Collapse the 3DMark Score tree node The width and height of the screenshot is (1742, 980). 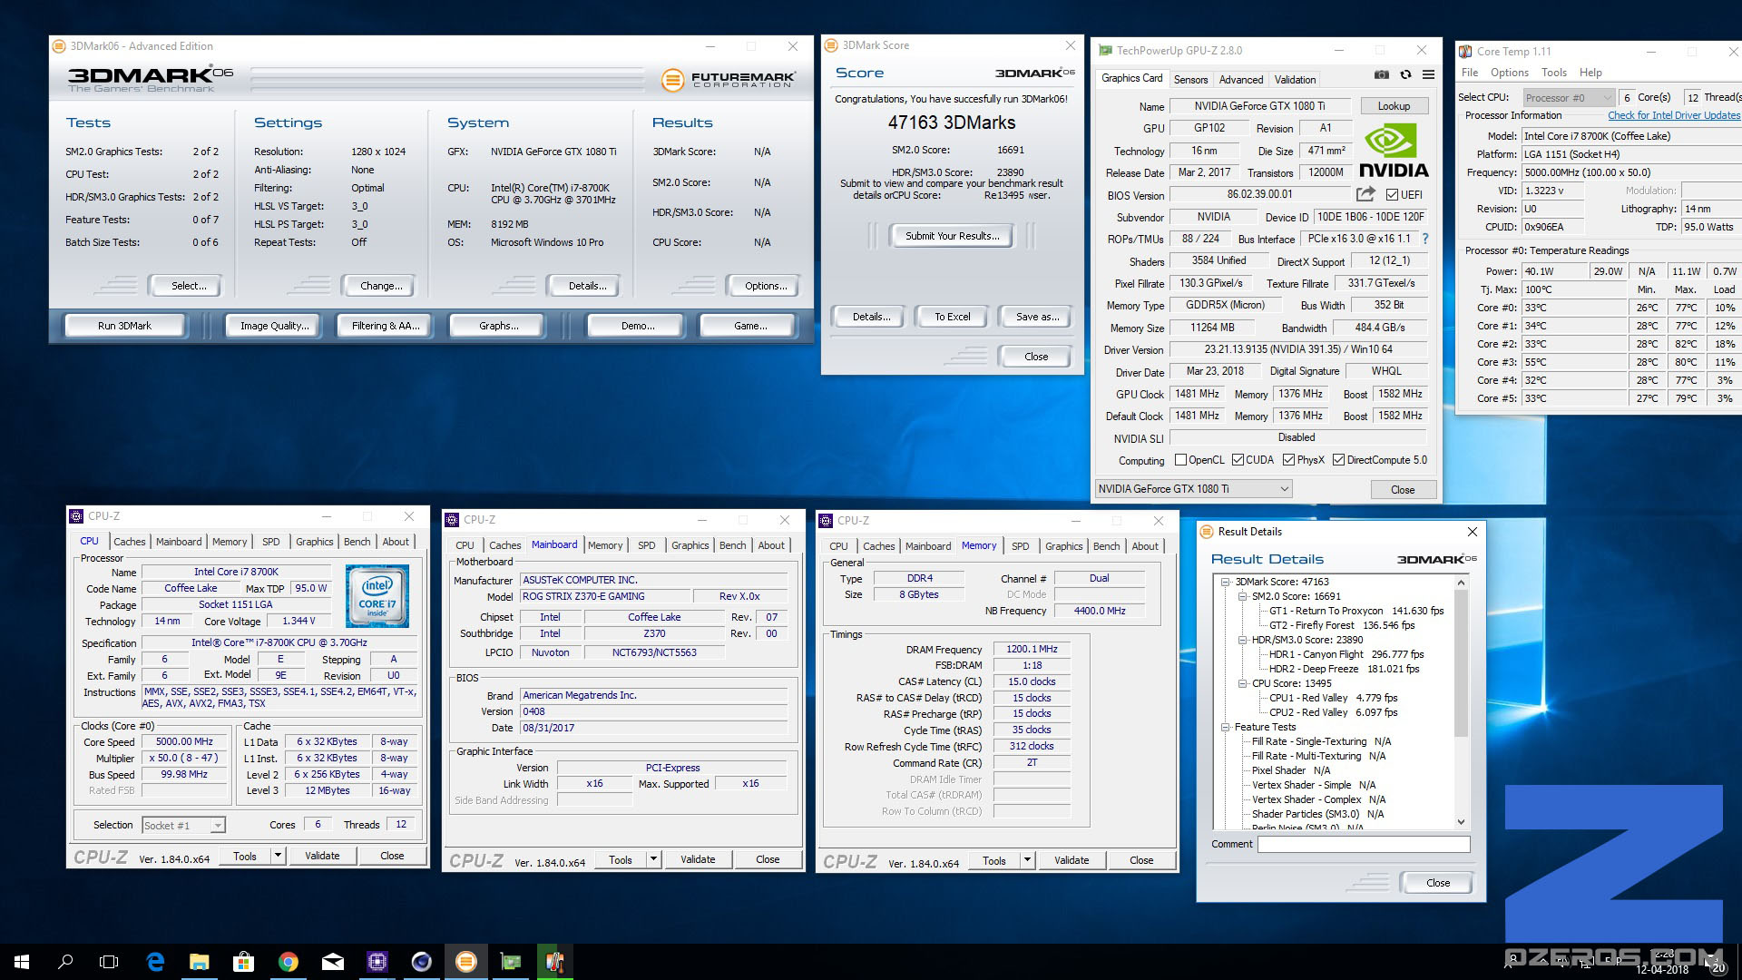coord(1226,582)
